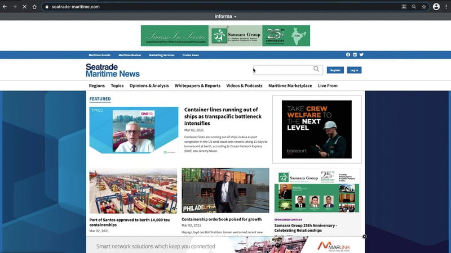Viewport: 451px width, 253px height.
Task: Open Cruise News link
Action: pos(191,55)
